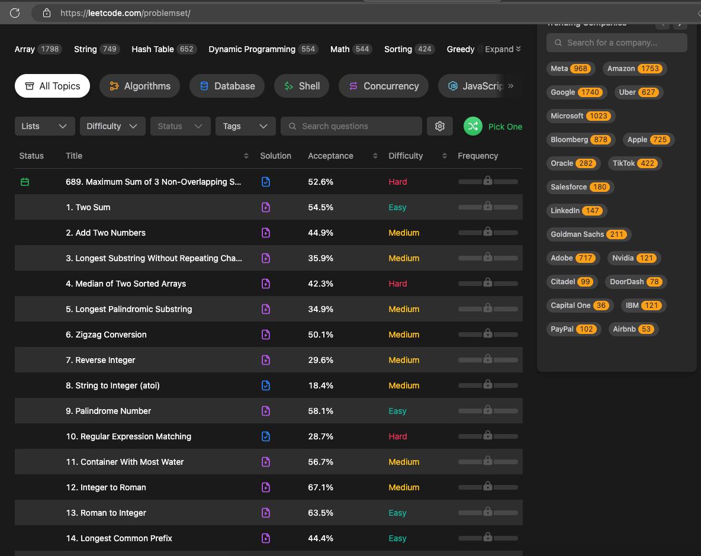Filter by the Array topic tag

coord(38,49)
